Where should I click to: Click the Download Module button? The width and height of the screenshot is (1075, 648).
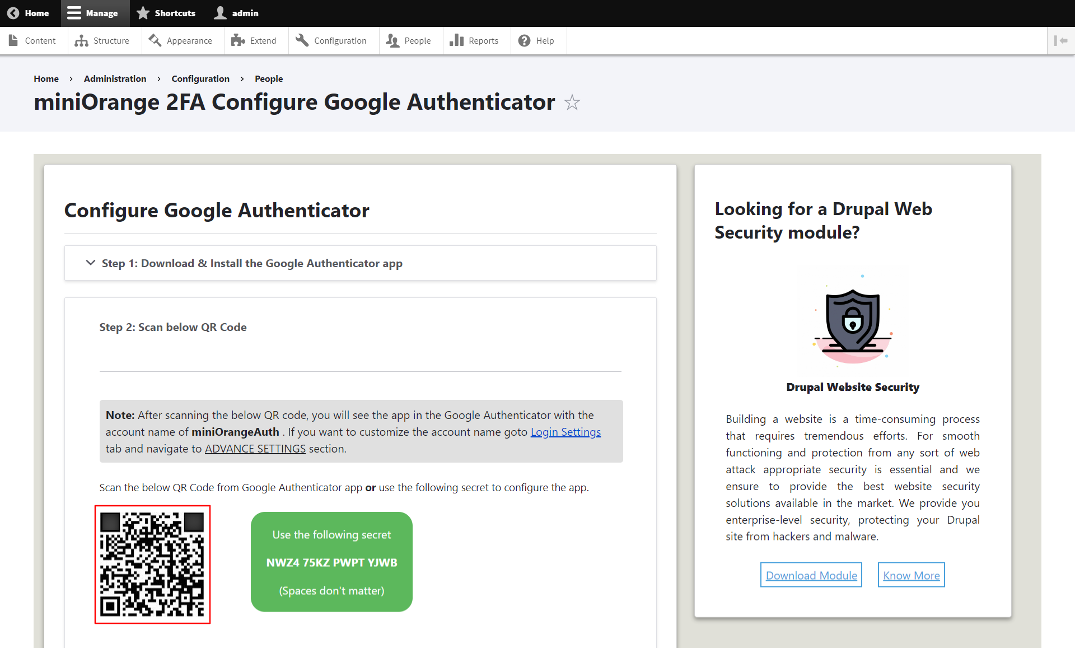pos(811,575)
